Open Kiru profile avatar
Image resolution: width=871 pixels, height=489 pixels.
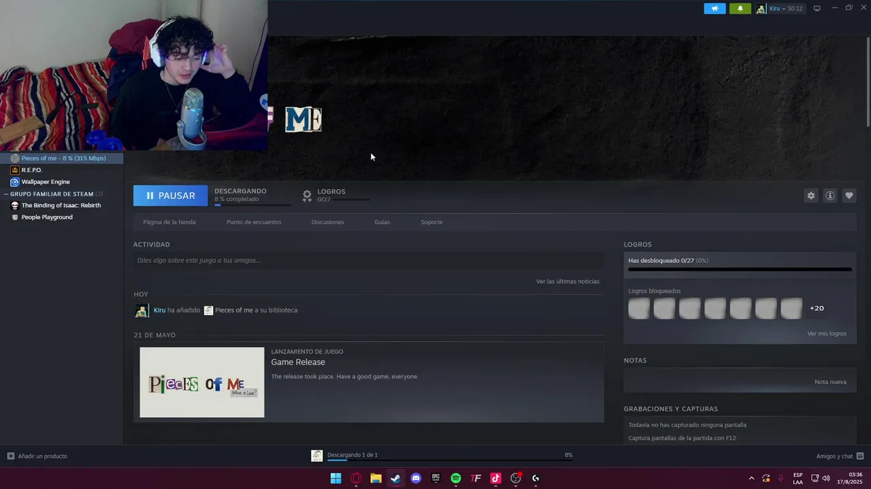coord(761,8)
